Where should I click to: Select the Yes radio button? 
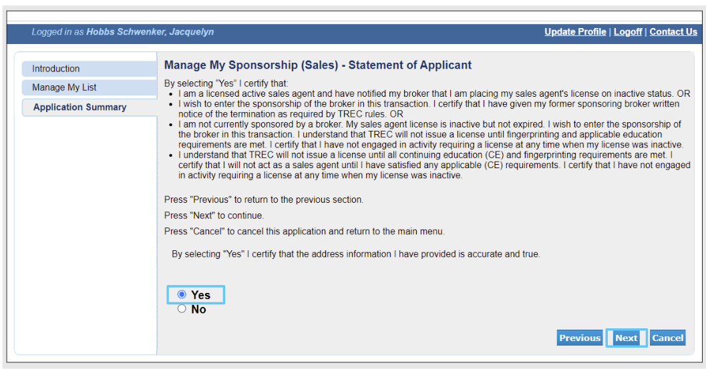point(182,294)
